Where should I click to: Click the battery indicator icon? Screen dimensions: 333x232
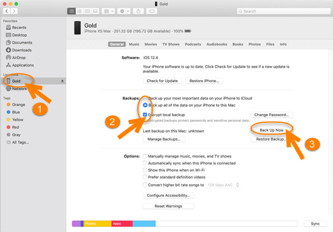pos(188,31)
